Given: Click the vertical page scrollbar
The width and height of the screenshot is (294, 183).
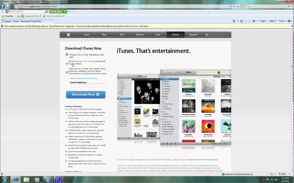Looking at the screenshot, I should [292, 66].
